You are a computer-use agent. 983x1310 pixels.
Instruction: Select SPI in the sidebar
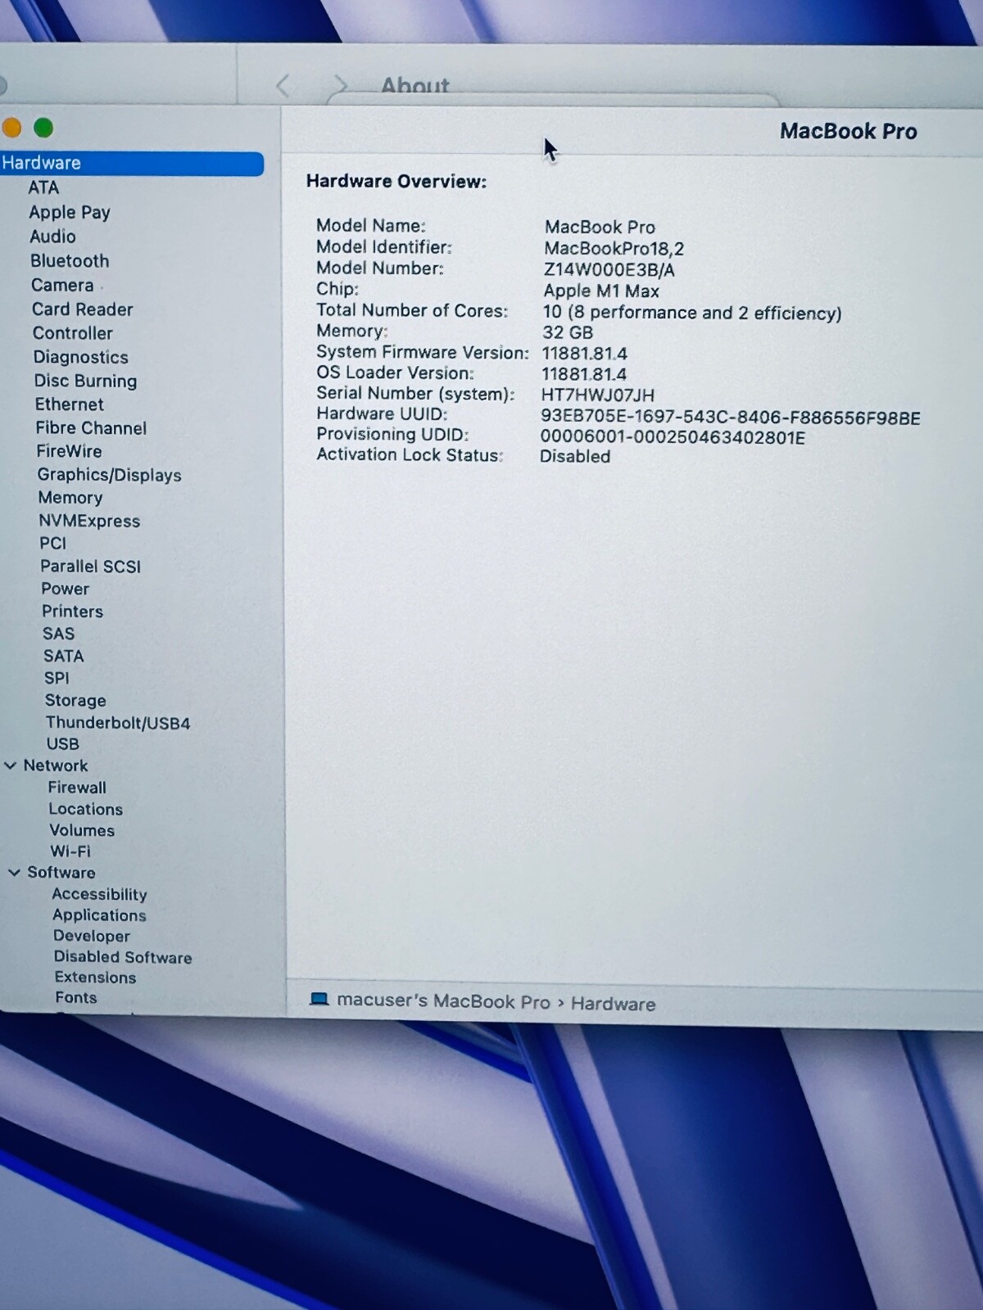(57, 678)
